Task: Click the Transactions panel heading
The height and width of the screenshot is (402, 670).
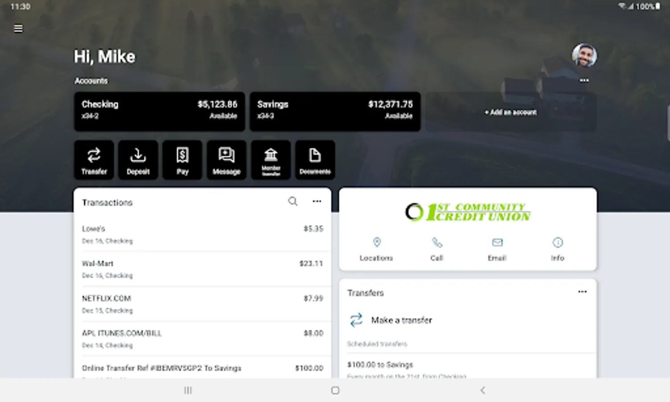Action: [x=107, y=203]
